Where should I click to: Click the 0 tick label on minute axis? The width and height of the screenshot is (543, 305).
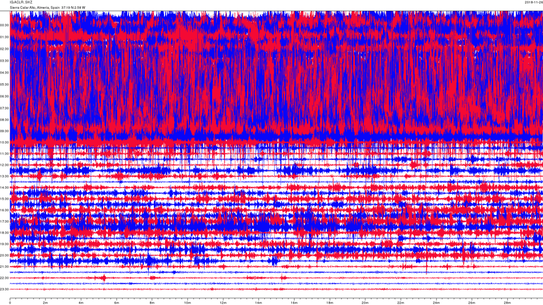pyautogui.click(x=10, y=303)
